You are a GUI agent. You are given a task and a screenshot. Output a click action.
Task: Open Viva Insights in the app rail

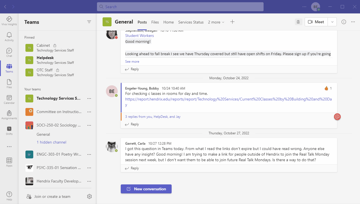(9, 21)
